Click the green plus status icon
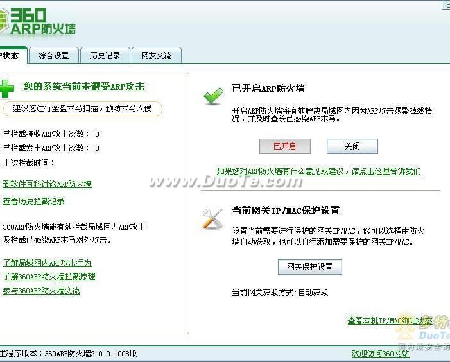Image resolution: width=450 pixels, height=362 pixels. click(x=7, y=89)
